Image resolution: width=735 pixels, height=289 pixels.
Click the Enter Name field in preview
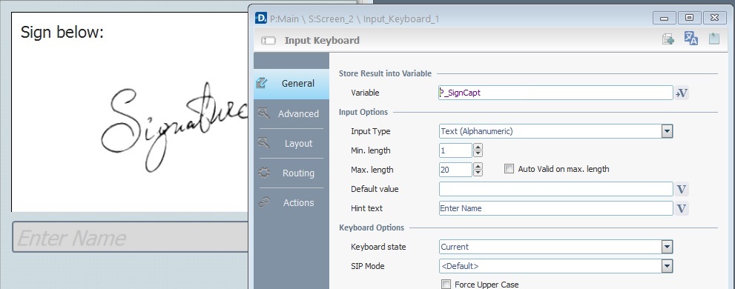point(130,237)
